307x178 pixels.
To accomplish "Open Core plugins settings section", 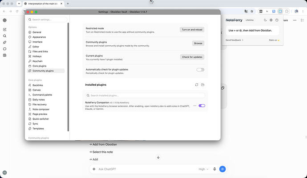I will 39,66.
